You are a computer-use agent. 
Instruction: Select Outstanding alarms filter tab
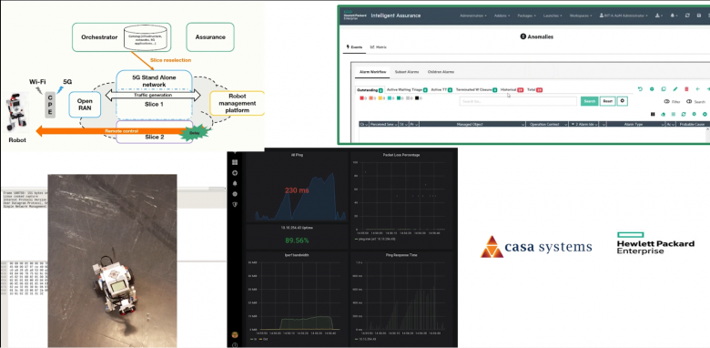point(370,90)
